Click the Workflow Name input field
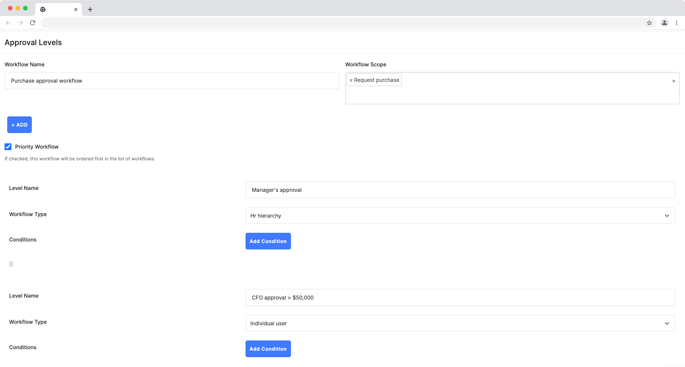This screenshot has height=367, width=685. 171,80
